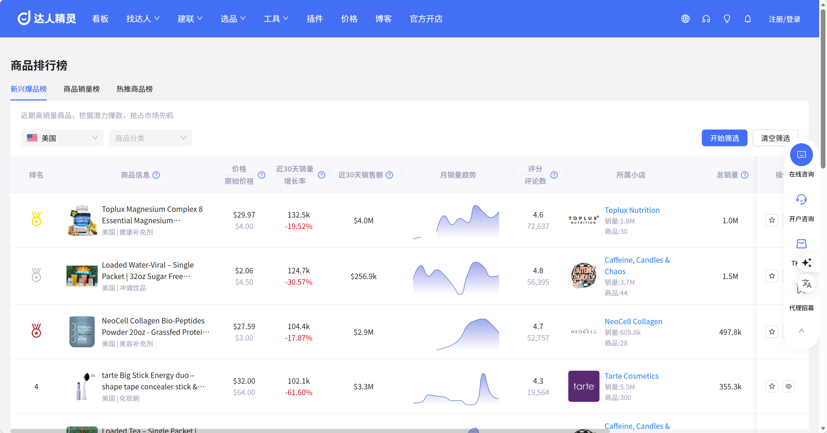The width and height of the screenshot is (827, 433).
Task: Click the tarte purple shop logo
Action: pos(583,387)
